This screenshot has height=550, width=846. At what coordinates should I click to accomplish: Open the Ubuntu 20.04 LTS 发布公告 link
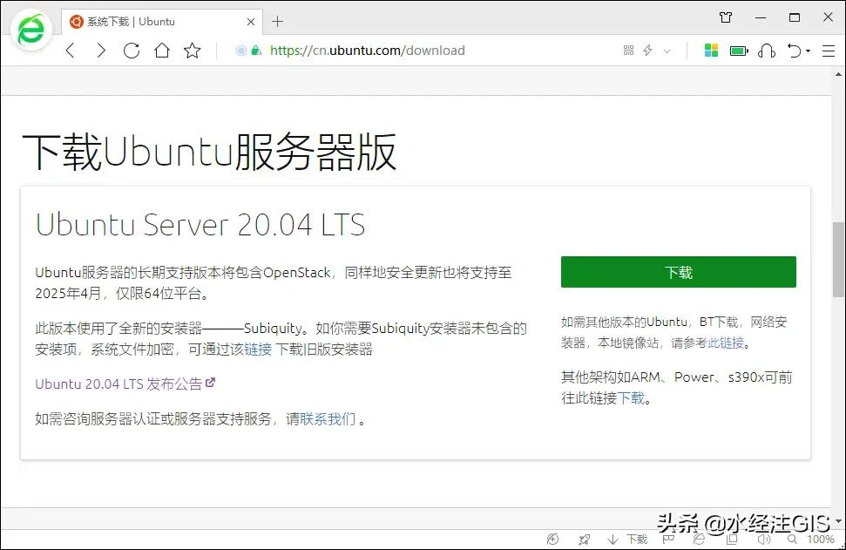click(x=116, y=383)
